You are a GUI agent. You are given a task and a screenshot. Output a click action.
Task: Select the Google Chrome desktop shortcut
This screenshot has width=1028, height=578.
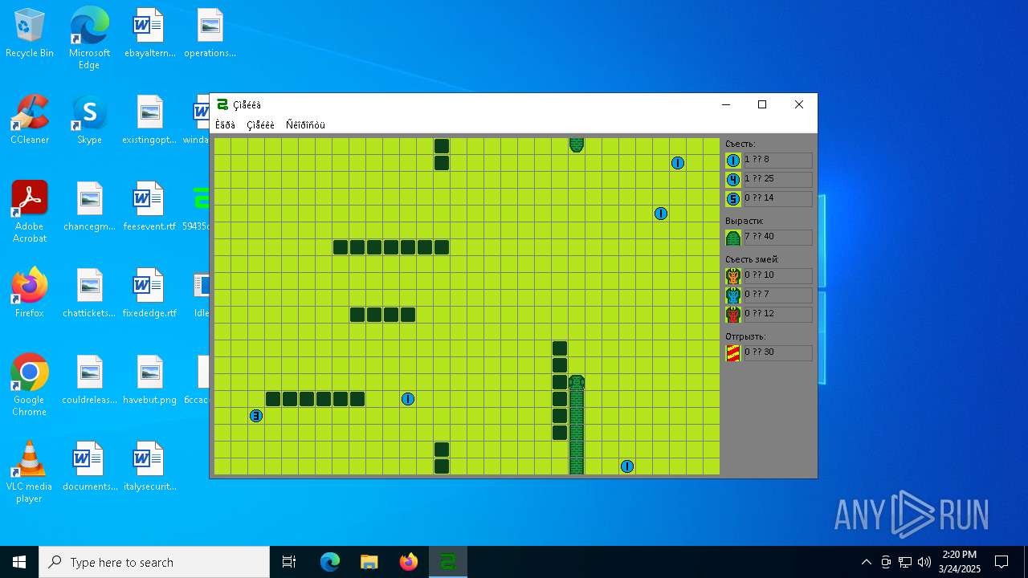[x=30, y=385]
